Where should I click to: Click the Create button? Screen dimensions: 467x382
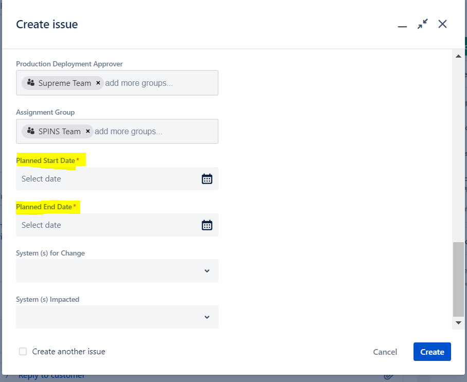pos(432,352)
